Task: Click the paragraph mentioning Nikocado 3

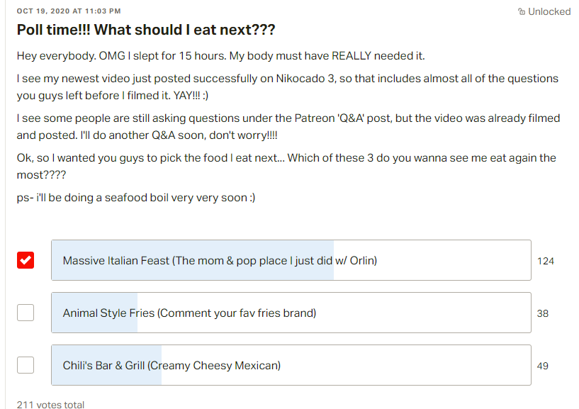Action: click(288, 86)
